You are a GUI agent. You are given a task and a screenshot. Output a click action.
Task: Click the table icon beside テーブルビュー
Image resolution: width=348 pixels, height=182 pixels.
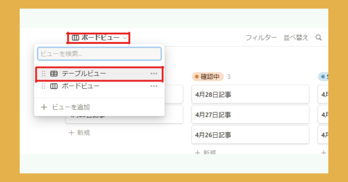54,74
